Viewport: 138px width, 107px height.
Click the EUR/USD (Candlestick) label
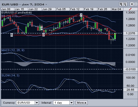(17, 12)
